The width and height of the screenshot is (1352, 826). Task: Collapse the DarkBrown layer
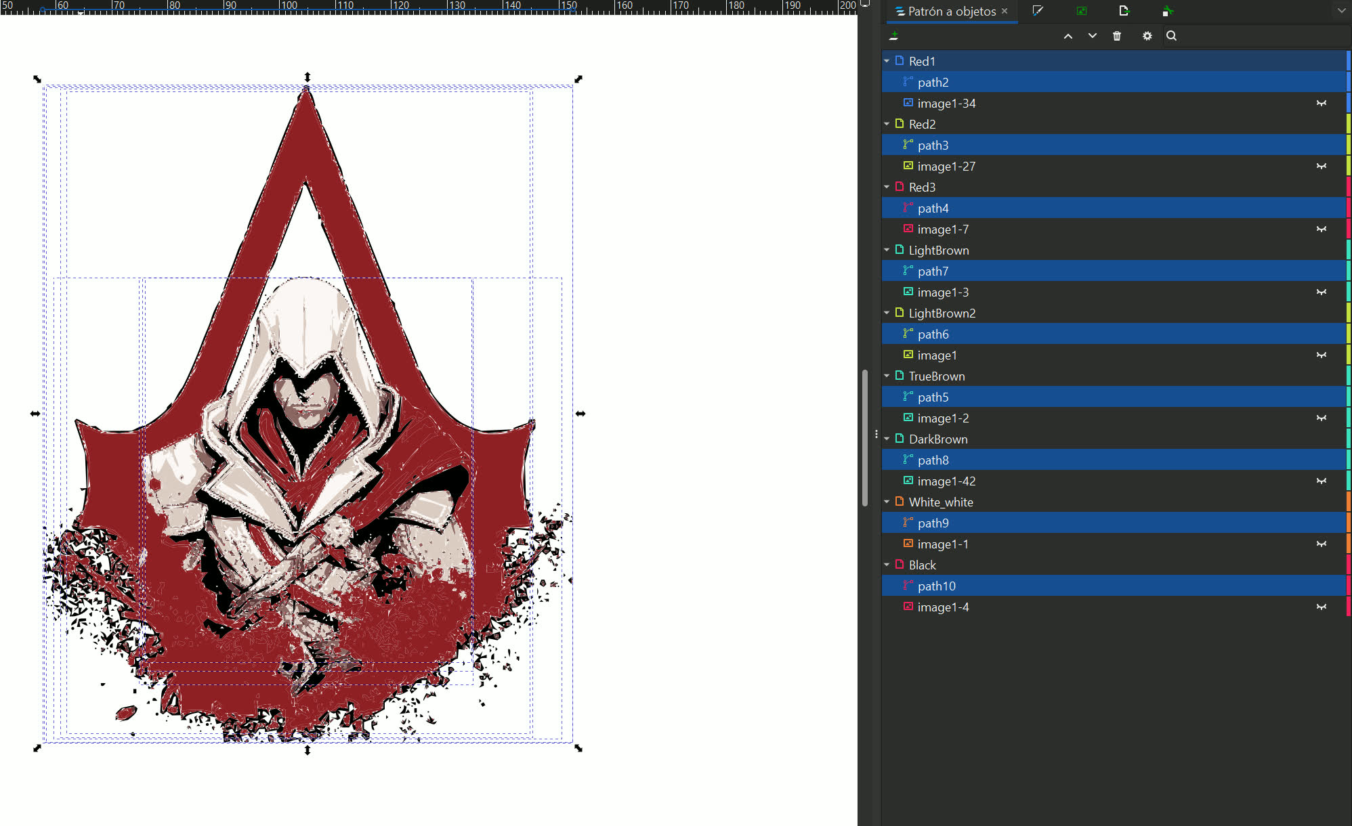click(887, 439)
